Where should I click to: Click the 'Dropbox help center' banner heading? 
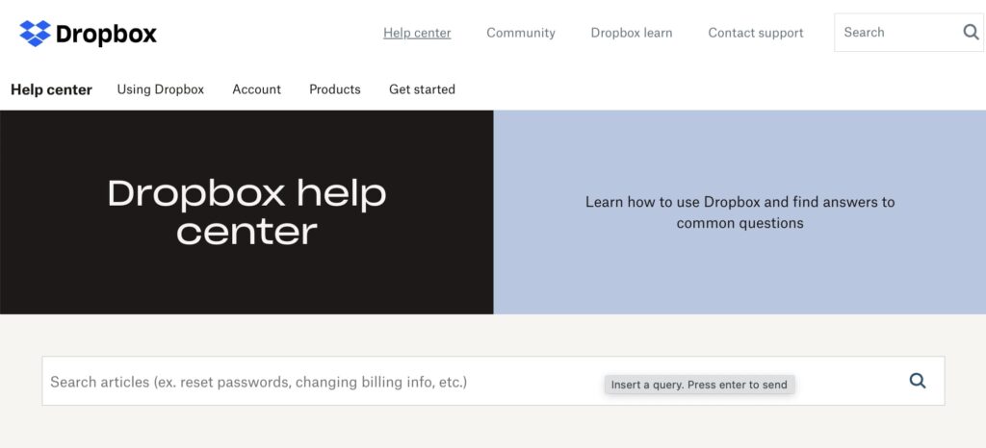[246, 212]
